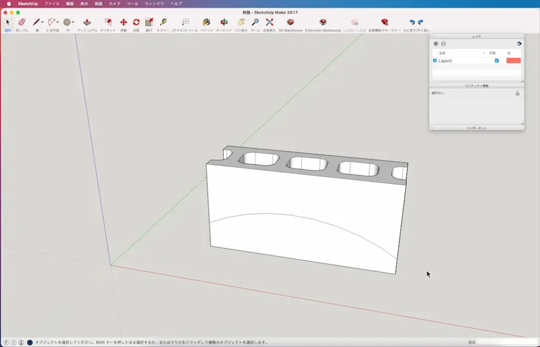
Task: Click the credits status bar icon
Action: pyautogui.click(x=13, y=343)
